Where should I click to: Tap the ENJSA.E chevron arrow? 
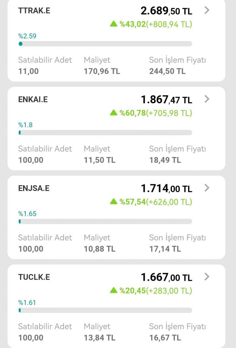click(207, 188)
